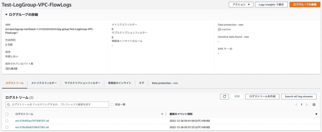Check the eni-016495ea797308707-all row
The height and width of the screenshot is (132, 322).
[x=7, y=121]
